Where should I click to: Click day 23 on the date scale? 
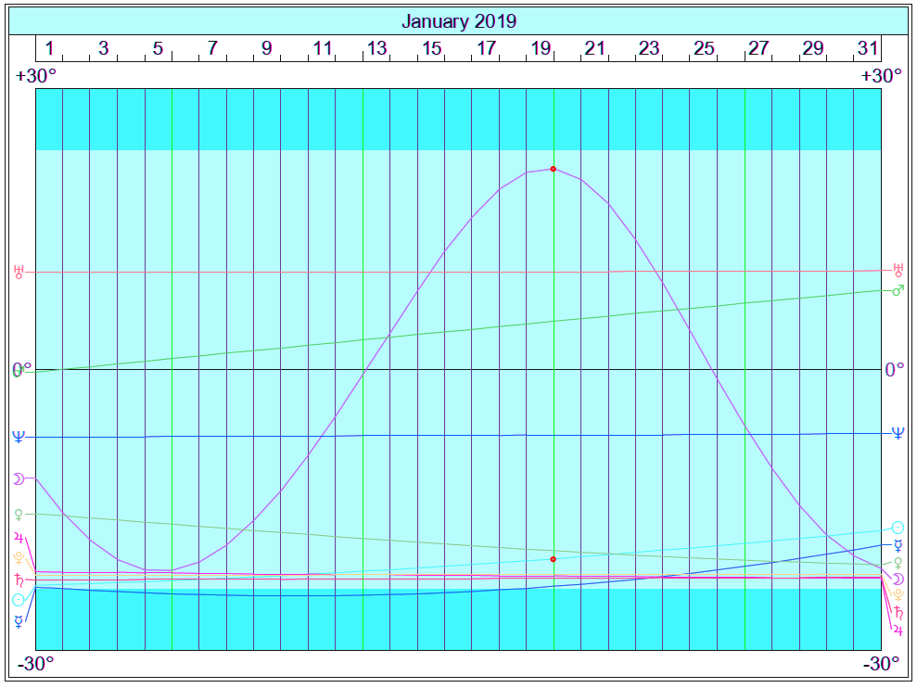pyautogui.click(x=648, y=47)
